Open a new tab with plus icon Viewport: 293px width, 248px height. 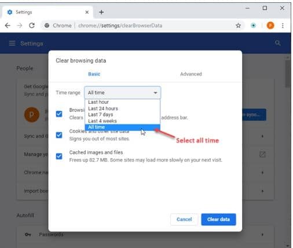click(101, 12)
